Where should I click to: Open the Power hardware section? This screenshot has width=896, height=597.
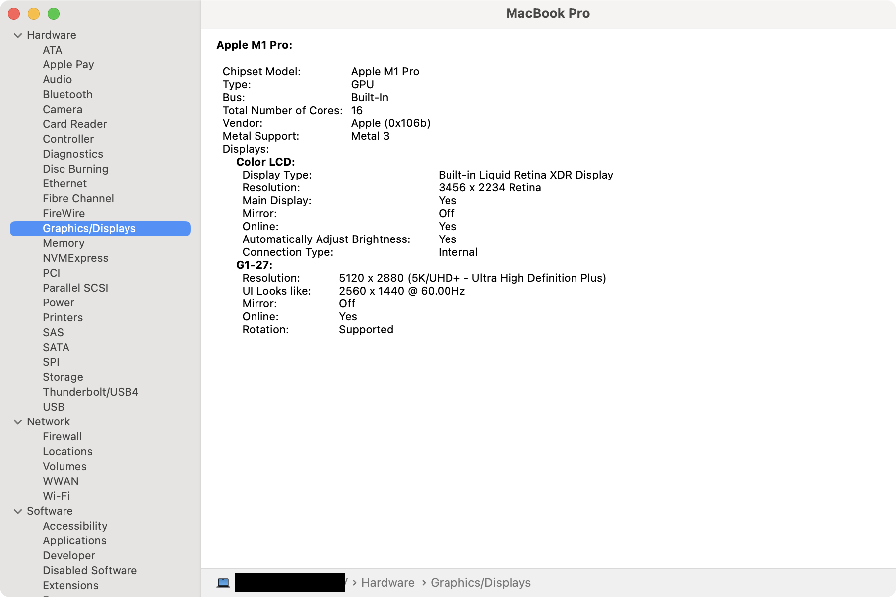59,303
